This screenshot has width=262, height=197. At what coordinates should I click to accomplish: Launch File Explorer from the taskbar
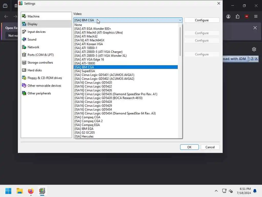(19, 191)
